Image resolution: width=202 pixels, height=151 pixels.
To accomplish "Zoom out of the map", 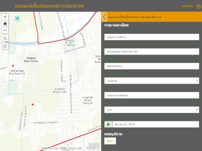I will pyautogui.click(x=5, y=30).
